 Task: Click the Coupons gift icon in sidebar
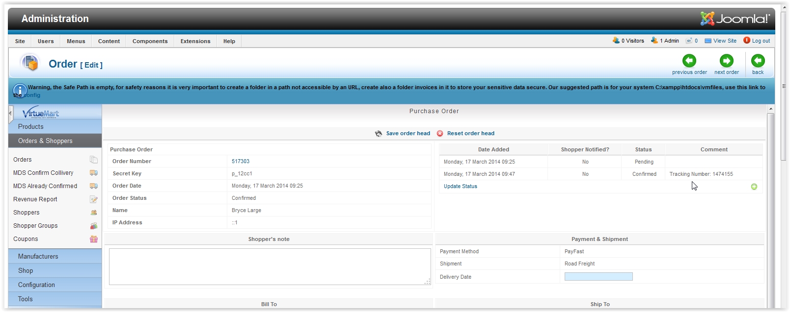point(93,239)
